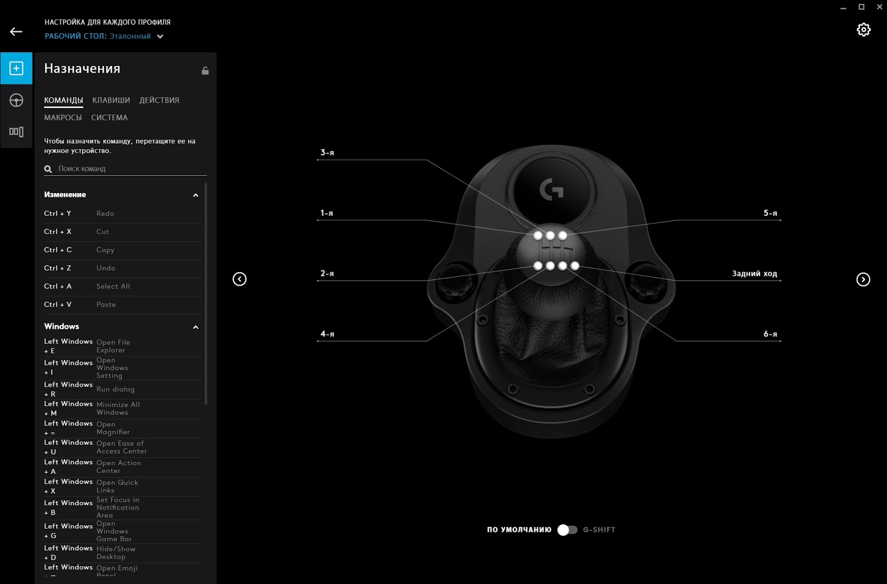The image size is (887, 584).
Task: Select the Open Windows Game Bar command
Action: [123, 531]
